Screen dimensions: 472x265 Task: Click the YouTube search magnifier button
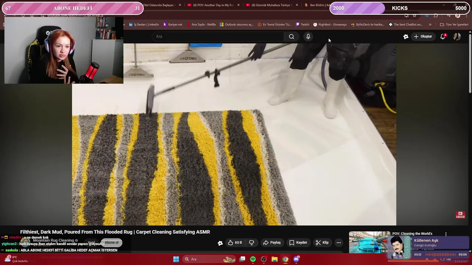pyautogui.click(x=291, y=36)
